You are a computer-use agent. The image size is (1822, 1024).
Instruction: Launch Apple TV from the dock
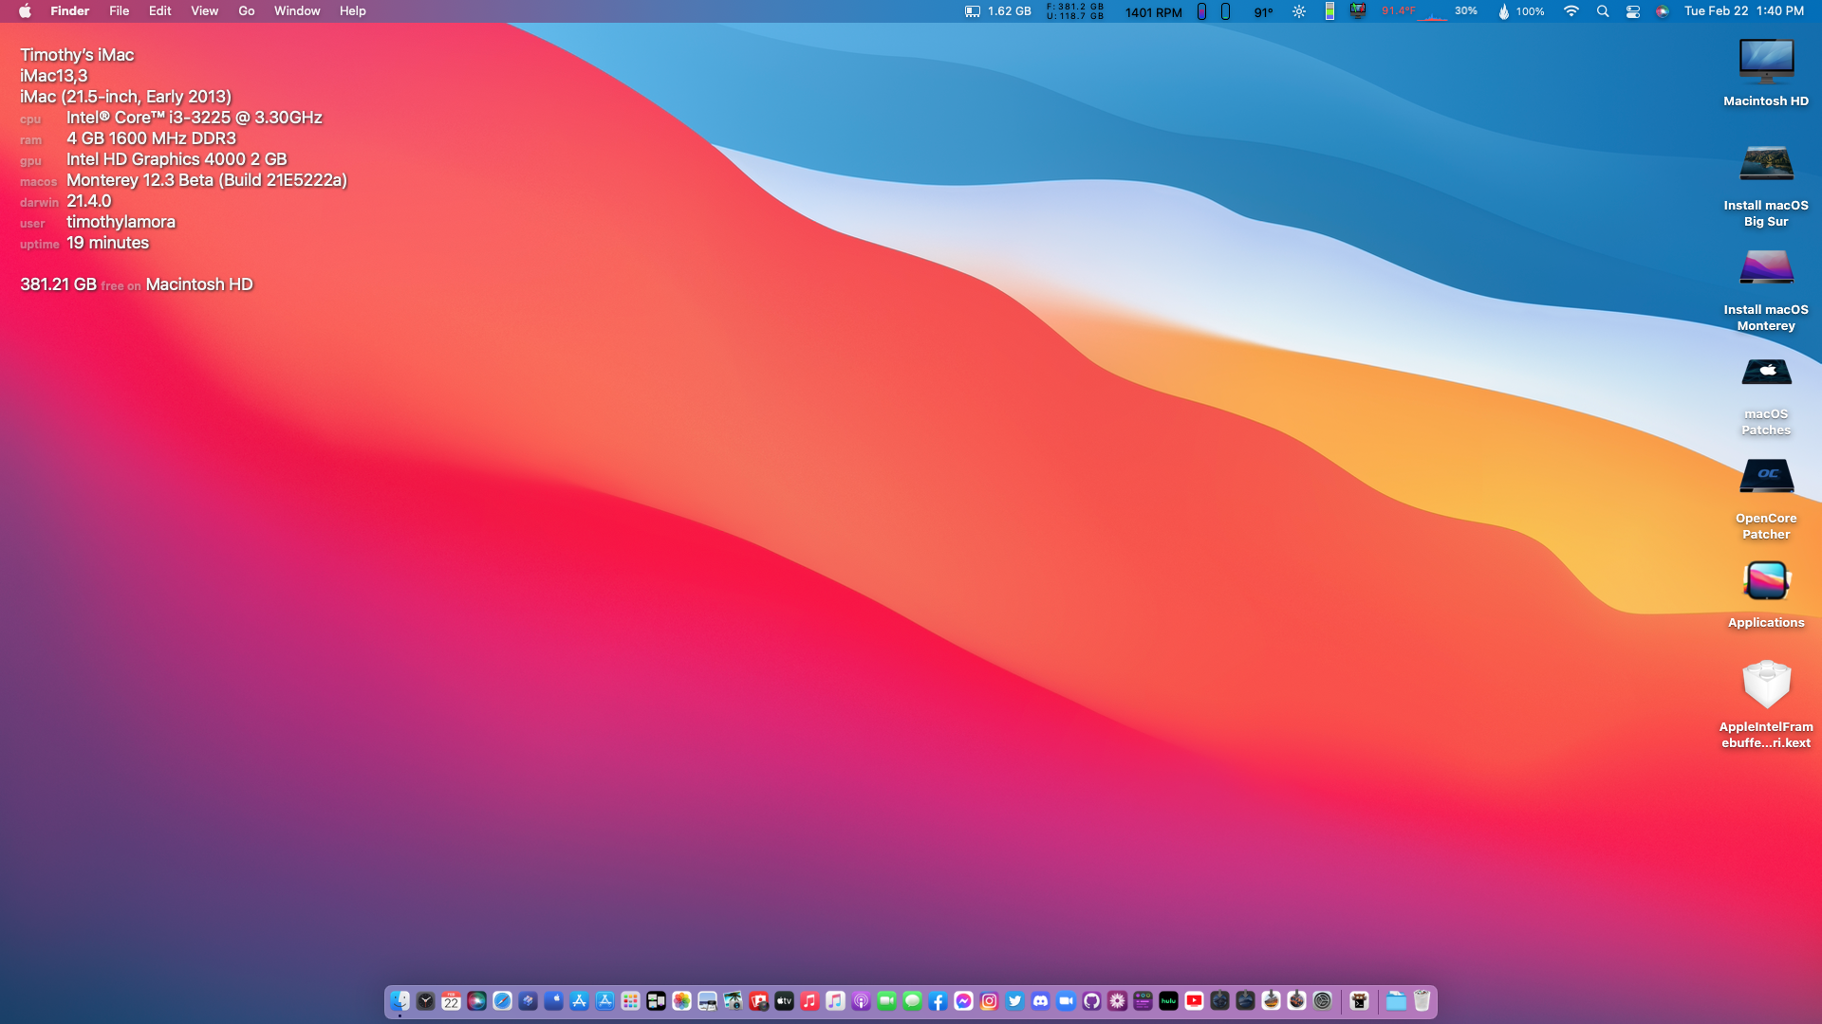point(784,1001)
